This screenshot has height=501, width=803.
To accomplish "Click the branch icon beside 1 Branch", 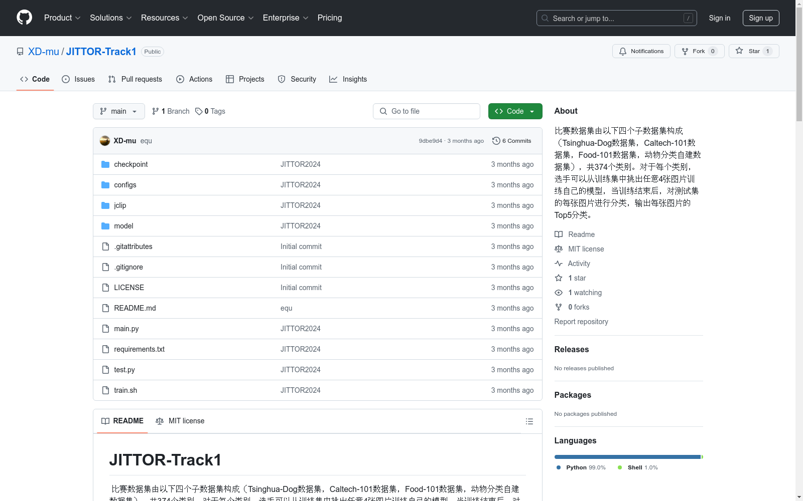I will [x=156, y=111].
